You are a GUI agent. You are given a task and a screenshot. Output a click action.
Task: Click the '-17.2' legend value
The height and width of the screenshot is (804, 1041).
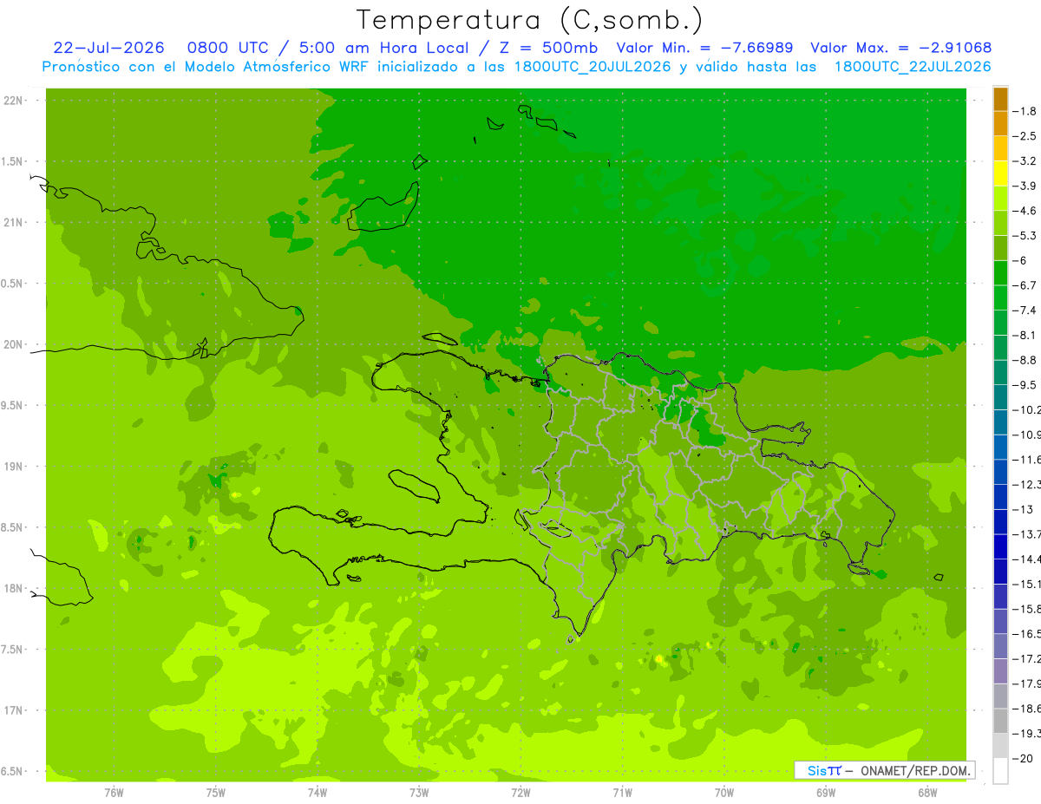click(x=1027, y=658)
